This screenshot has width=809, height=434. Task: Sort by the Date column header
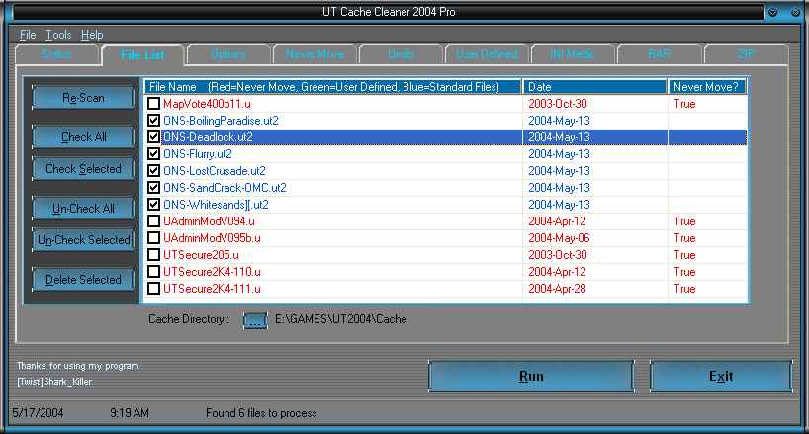coord(594,87)
